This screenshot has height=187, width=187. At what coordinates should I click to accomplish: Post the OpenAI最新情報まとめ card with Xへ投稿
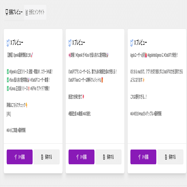pyautogui.click(x=20, y=157)
